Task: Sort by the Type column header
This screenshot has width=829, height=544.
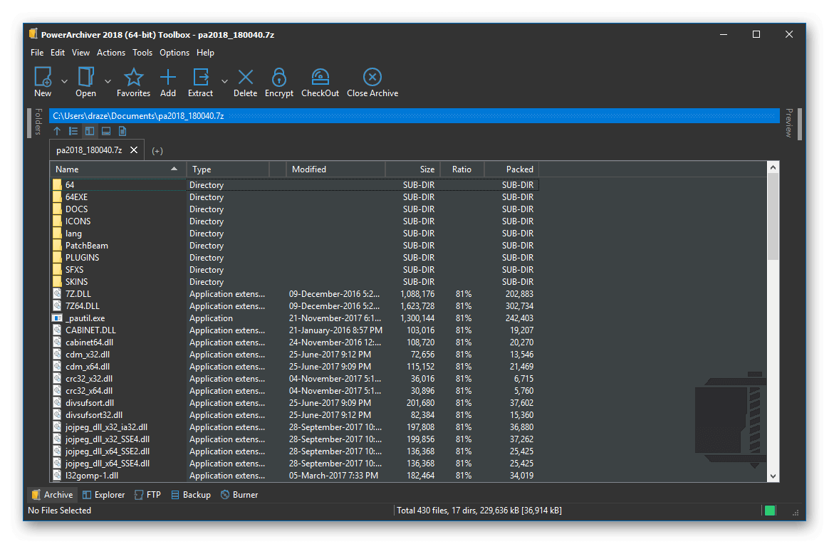Action: [x=228, y=169]
